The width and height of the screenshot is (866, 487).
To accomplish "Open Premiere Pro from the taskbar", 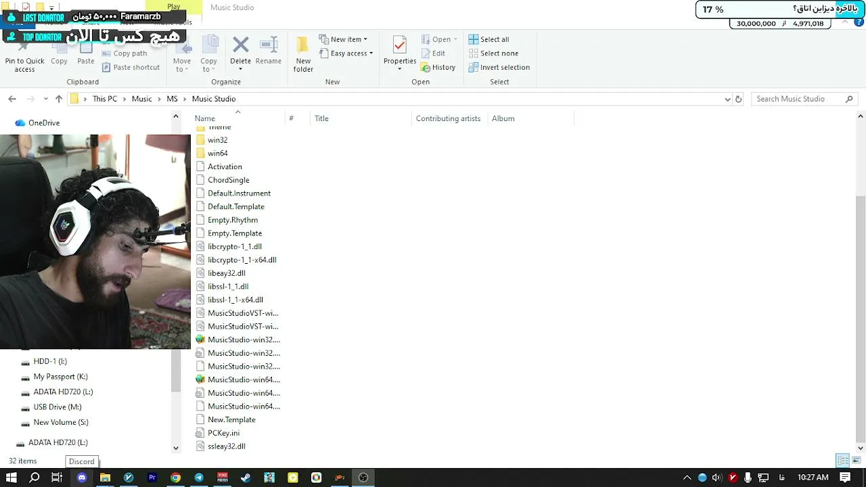I will tap(152, 478).
